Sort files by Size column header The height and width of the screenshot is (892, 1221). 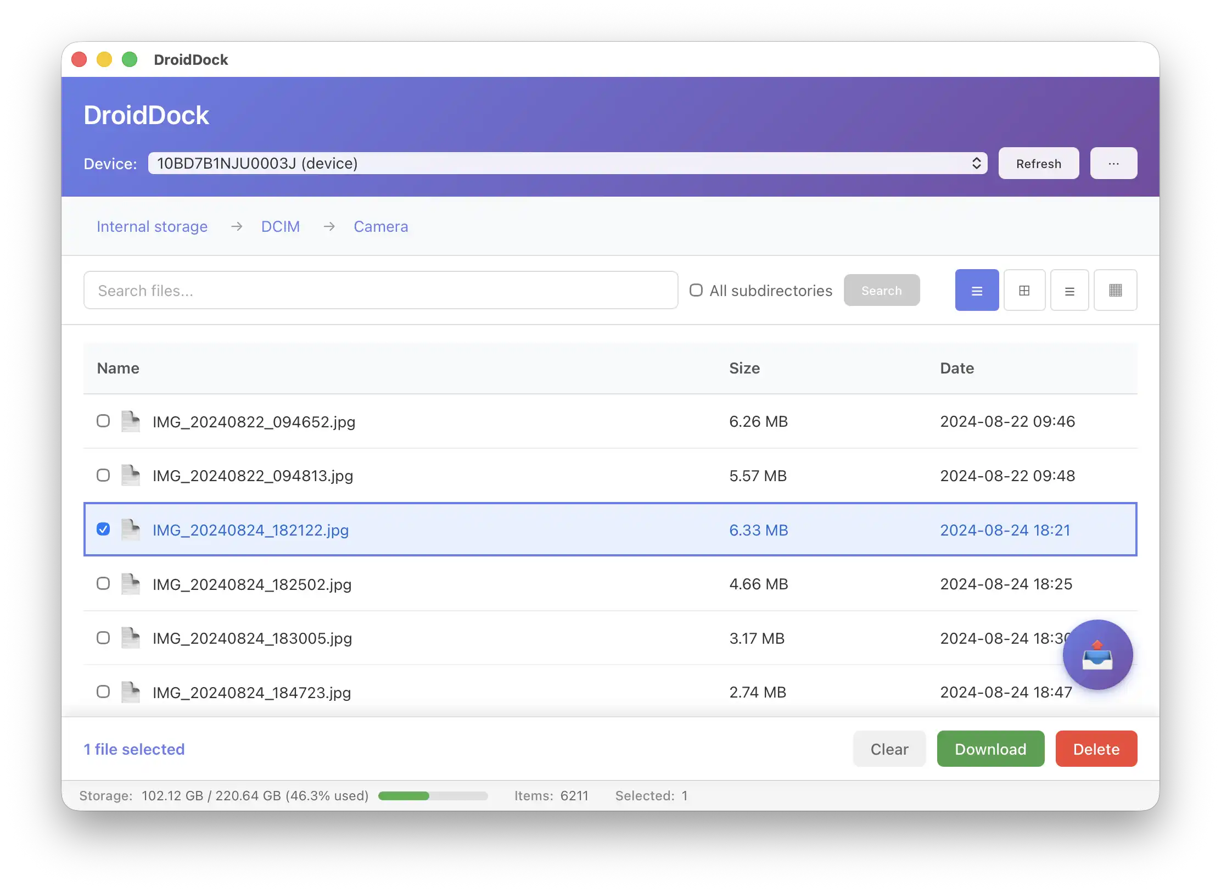tap(744, 369)
